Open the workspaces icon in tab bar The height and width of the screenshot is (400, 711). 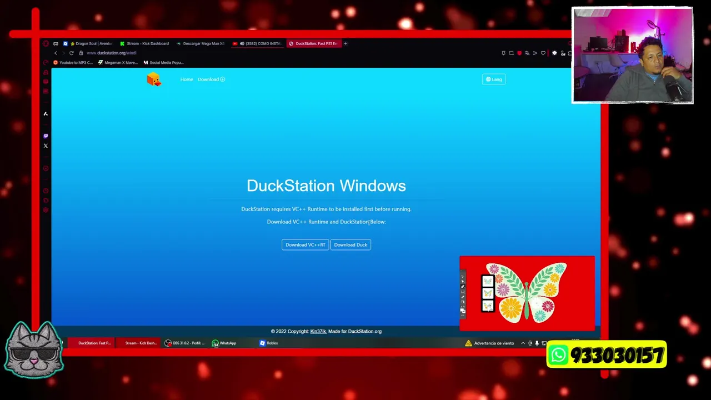(56, 43)
